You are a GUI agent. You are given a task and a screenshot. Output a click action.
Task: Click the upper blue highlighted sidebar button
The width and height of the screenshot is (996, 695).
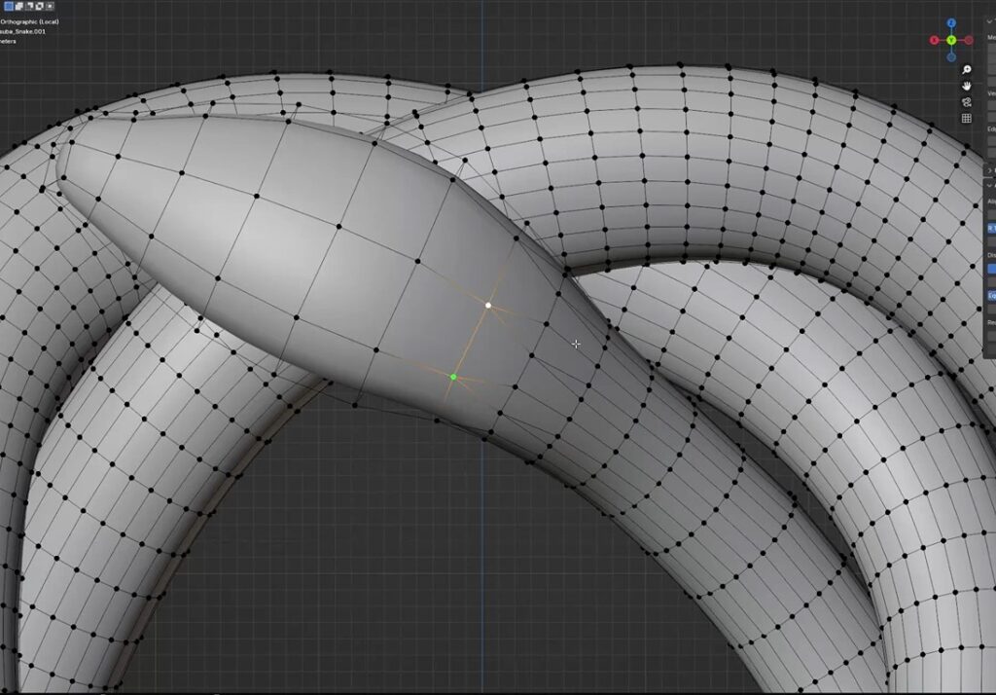tap(991, 228)
